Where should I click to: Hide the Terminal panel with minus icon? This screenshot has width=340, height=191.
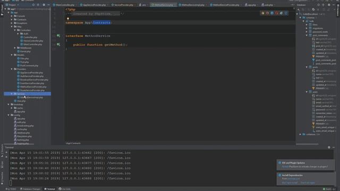tap(334, 147)
